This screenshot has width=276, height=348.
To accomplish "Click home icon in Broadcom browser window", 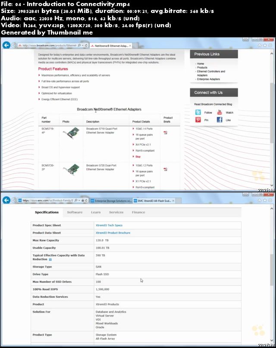I will (260, 45).
